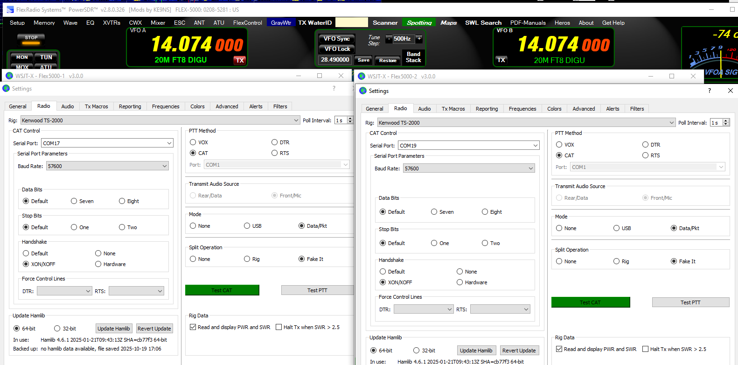Click the Restore frequency button
The height and width of the screenshot is (365, 738).
click(388, 60)
